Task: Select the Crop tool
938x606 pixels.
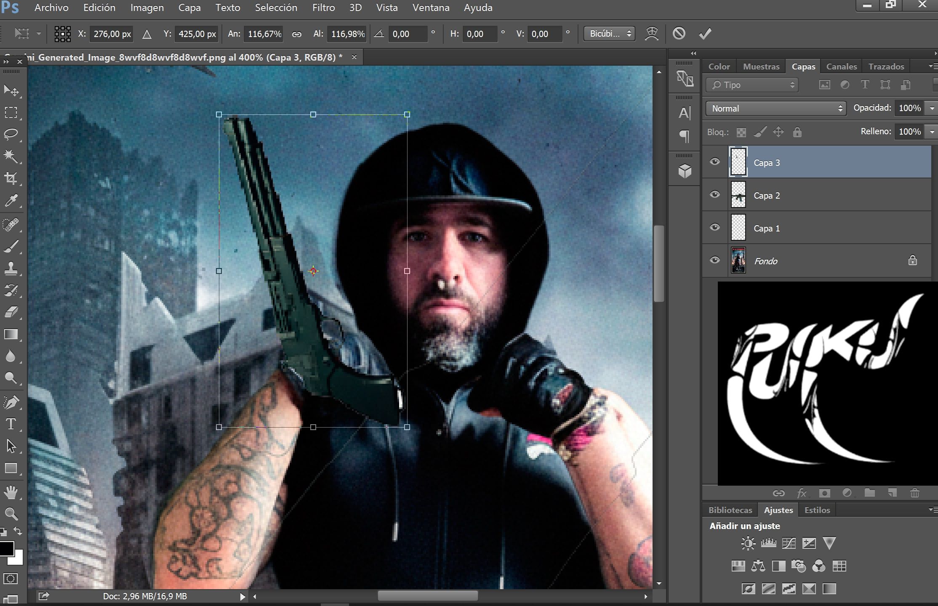Action: tap(11, 178)
